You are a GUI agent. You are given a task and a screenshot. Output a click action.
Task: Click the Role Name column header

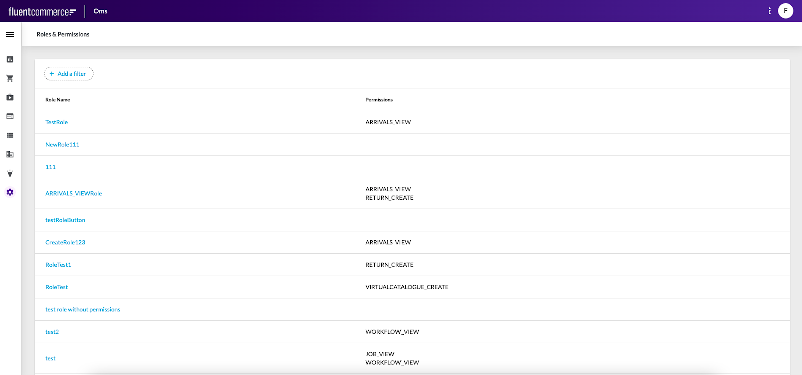57,100
